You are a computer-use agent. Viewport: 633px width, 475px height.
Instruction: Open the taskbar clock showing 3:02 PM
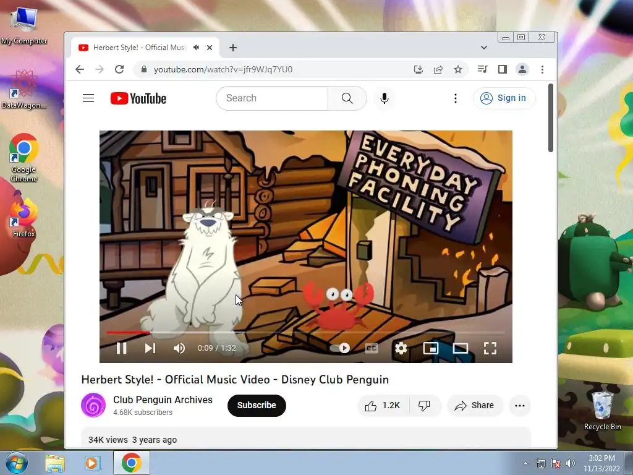pyautogui.click(x=601, y=463)
